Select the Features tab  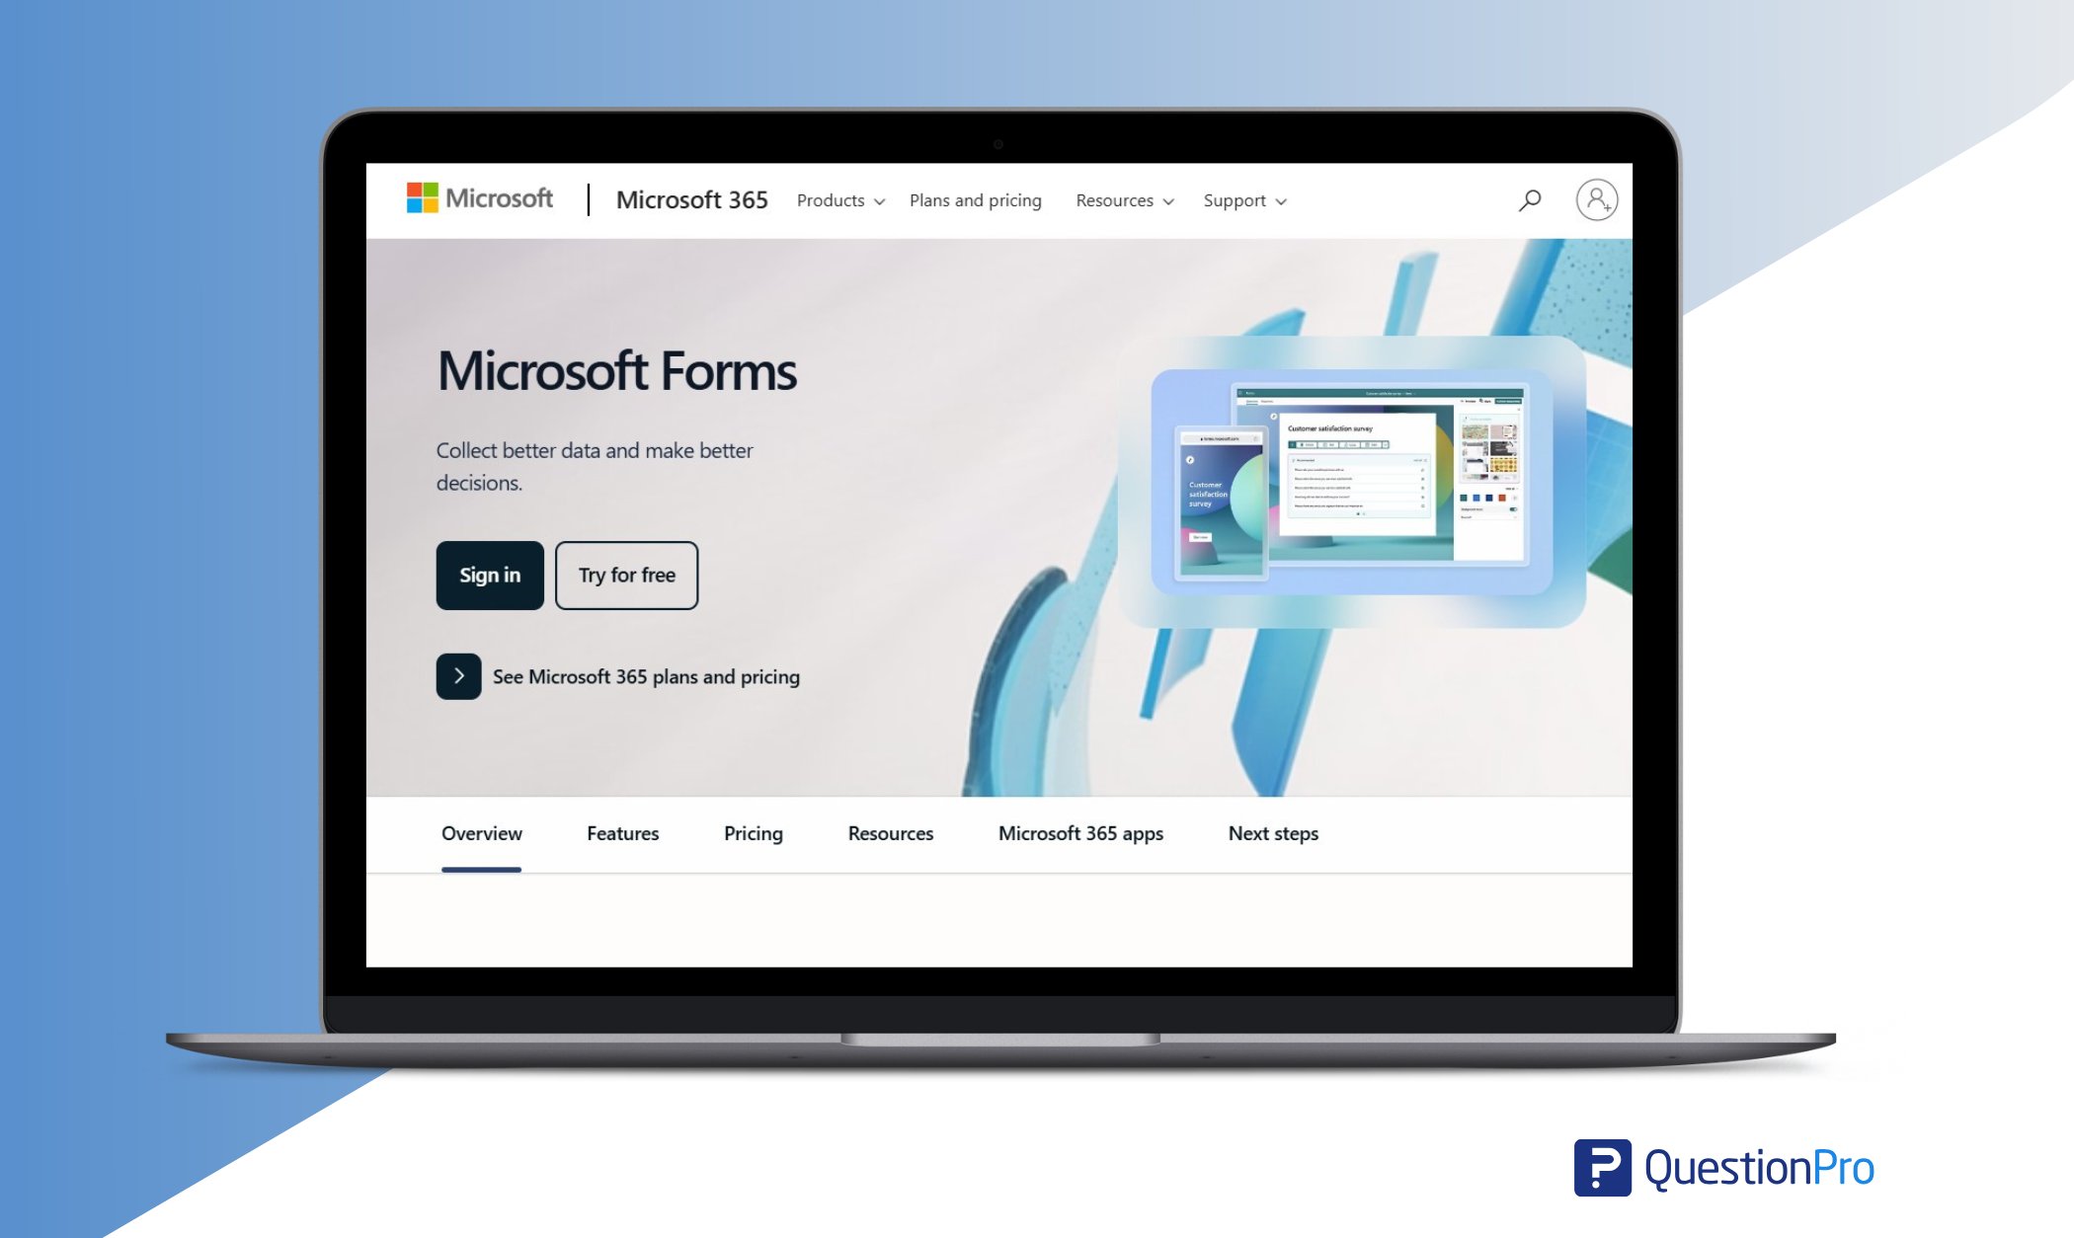pyautogui.click(x=620, y=832)
